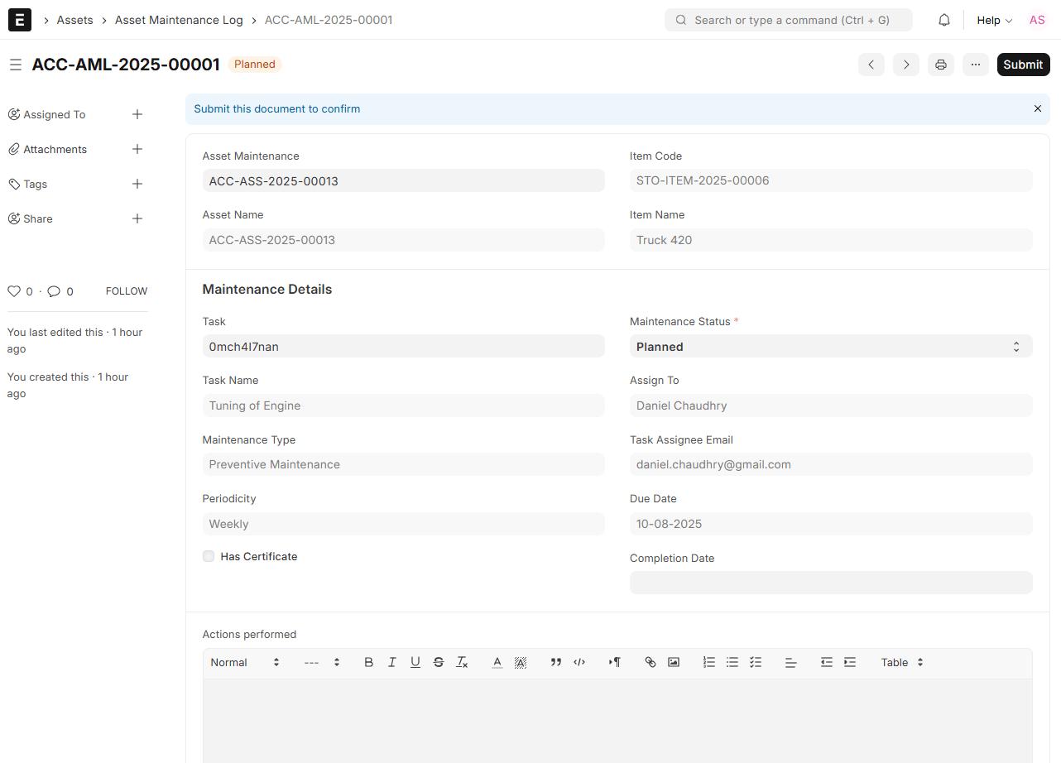The height and width of the screenshot is (763, 1061).
Task: Toggle the sidebar hamburger menu
Action: click(x=16, y=65)
